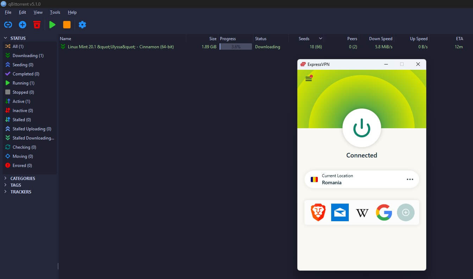Expand the TRACKERS section
Image resolution: width=473 pixels, height=279 pixels.
(6, 192)
